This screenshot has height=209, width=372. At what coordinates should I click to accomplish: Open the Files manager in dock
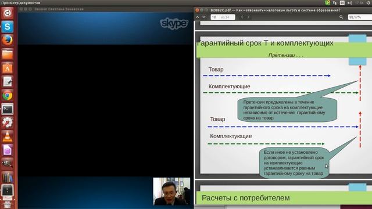coord(8,54)
